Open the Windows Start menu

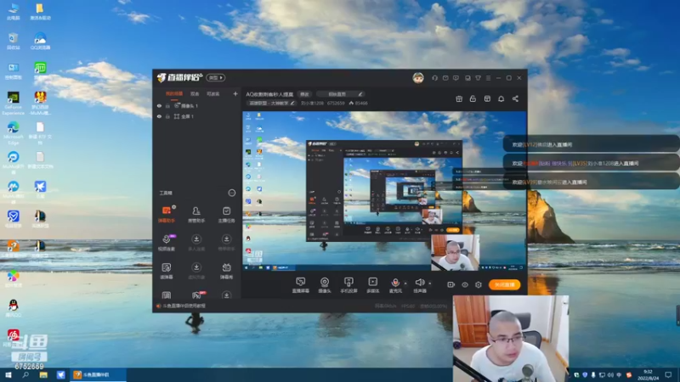(8, 374)
